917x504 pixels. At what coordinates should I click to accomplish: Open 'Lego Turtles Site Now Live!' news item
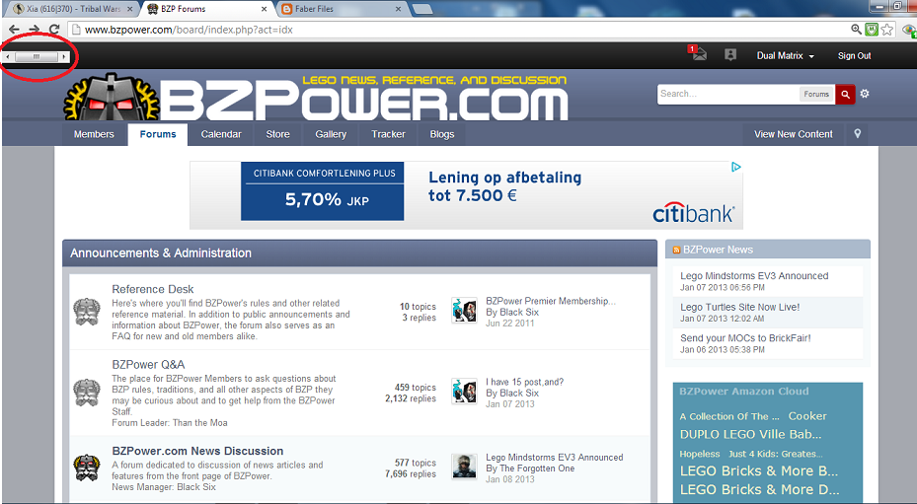[x=739, y=308]
